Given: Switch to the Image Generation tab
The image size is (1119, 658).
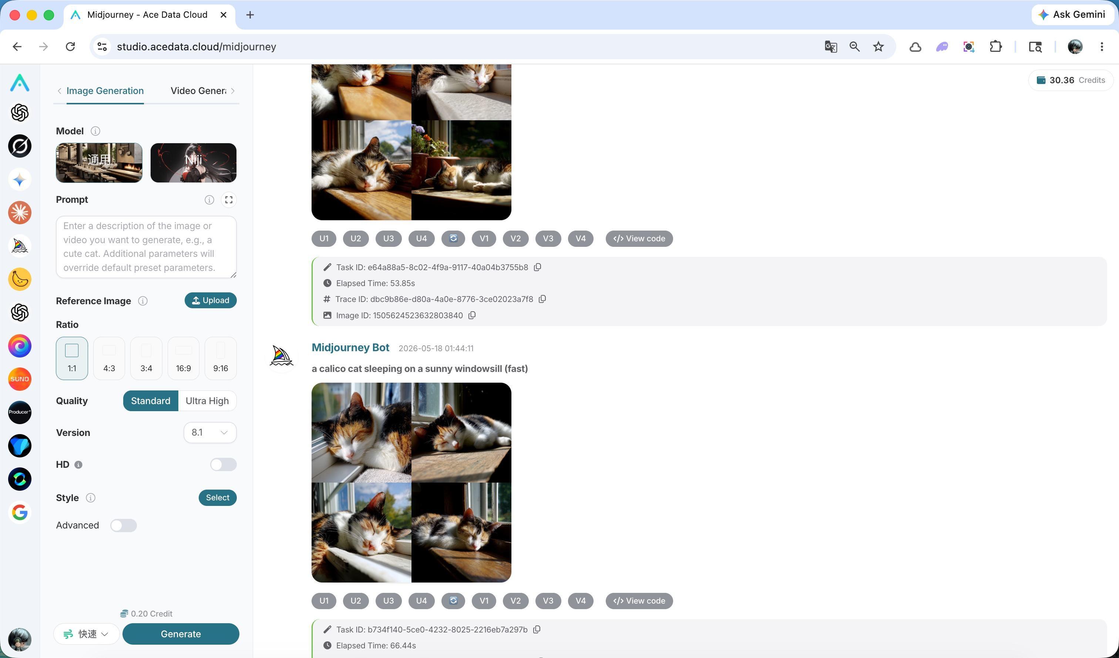Looking at the screenshot, I should click(x=105, y=91).
